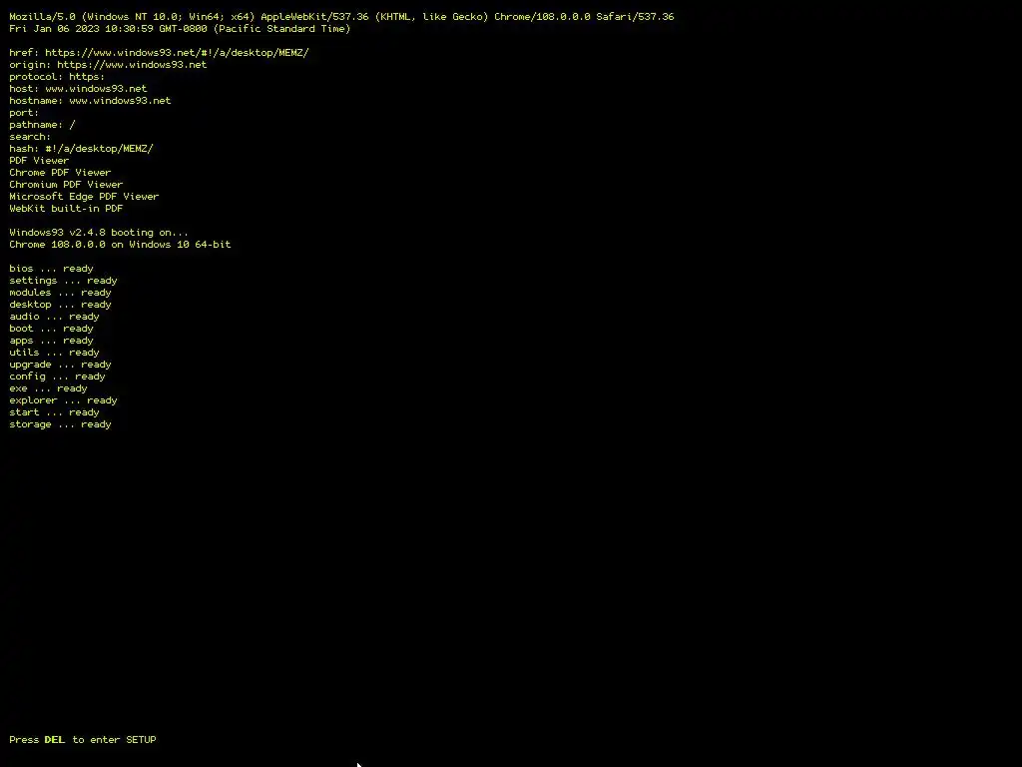Click the 'config ... ready' line
The height and width of the screenshot is (767, 1022).
coord(57,377)
